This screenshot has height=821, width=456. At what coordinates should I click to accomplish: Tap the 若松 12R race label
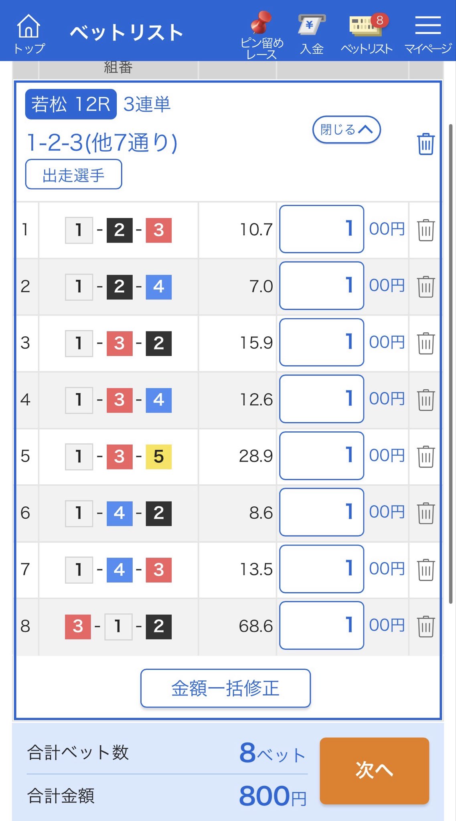71,104
